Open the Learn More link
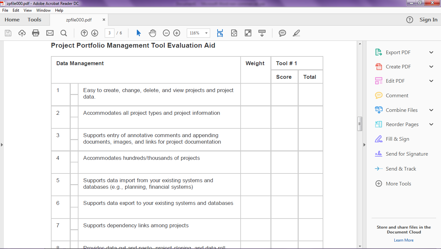 pyautogui.click(x=403, y=240)
